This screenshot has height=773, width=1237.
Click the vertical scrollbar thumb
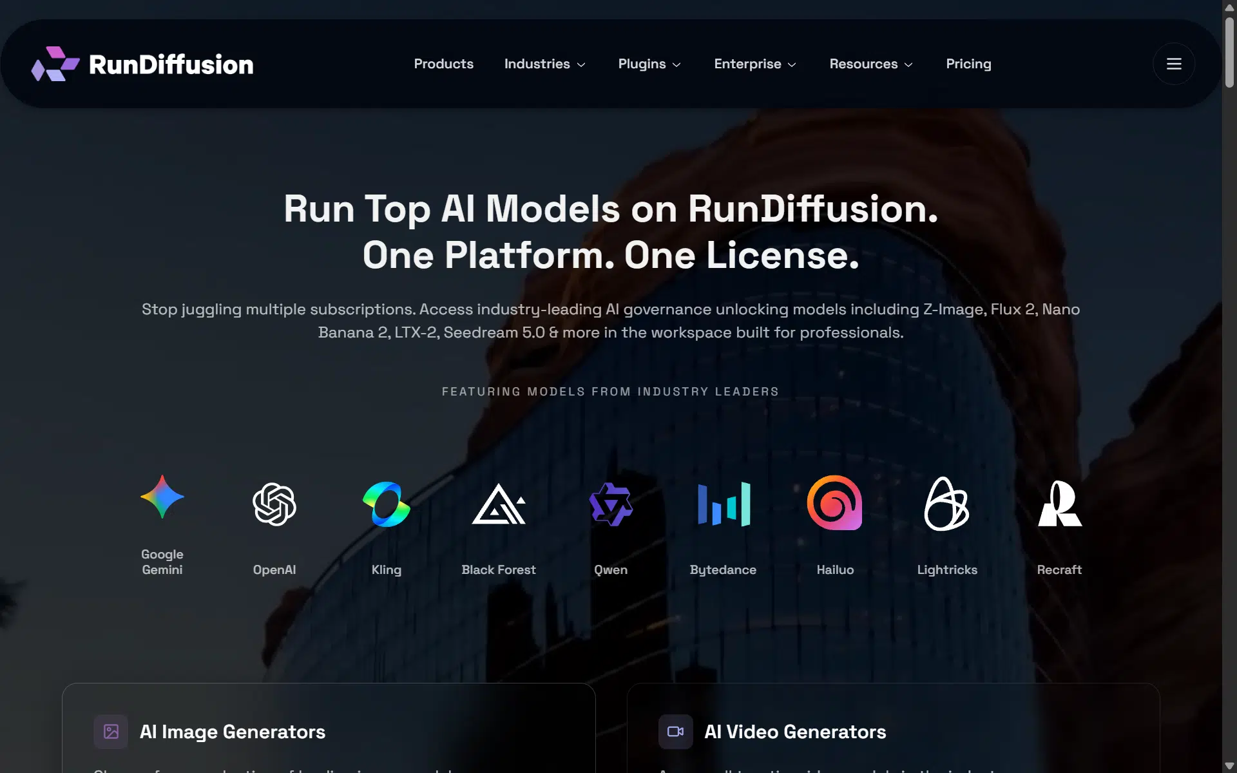coord(1229,52)
